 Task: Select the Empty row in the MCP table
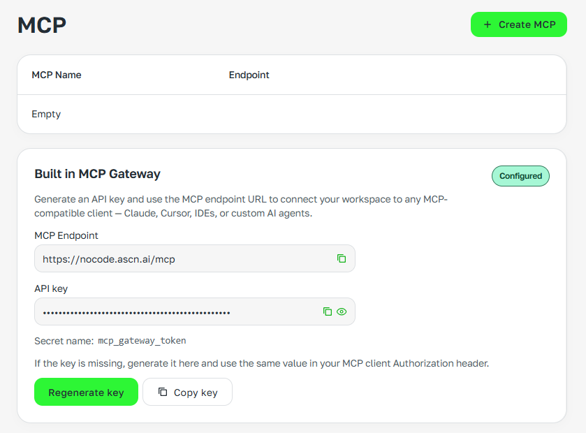click(x=47, y=114)
